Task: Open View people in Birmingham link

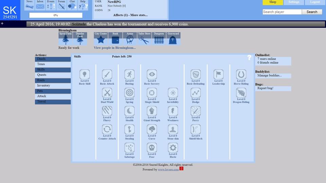Action: (115, 48)
